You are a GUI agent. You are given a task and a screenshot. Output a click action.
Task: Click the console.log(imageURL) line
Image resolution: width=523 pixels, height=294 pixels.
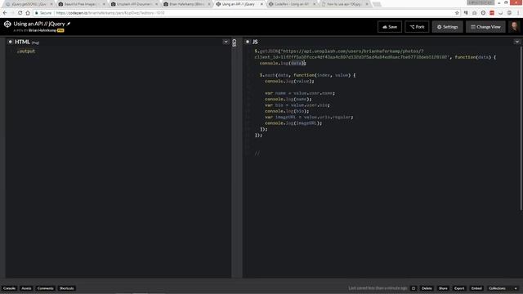click(x=293, y=123)
